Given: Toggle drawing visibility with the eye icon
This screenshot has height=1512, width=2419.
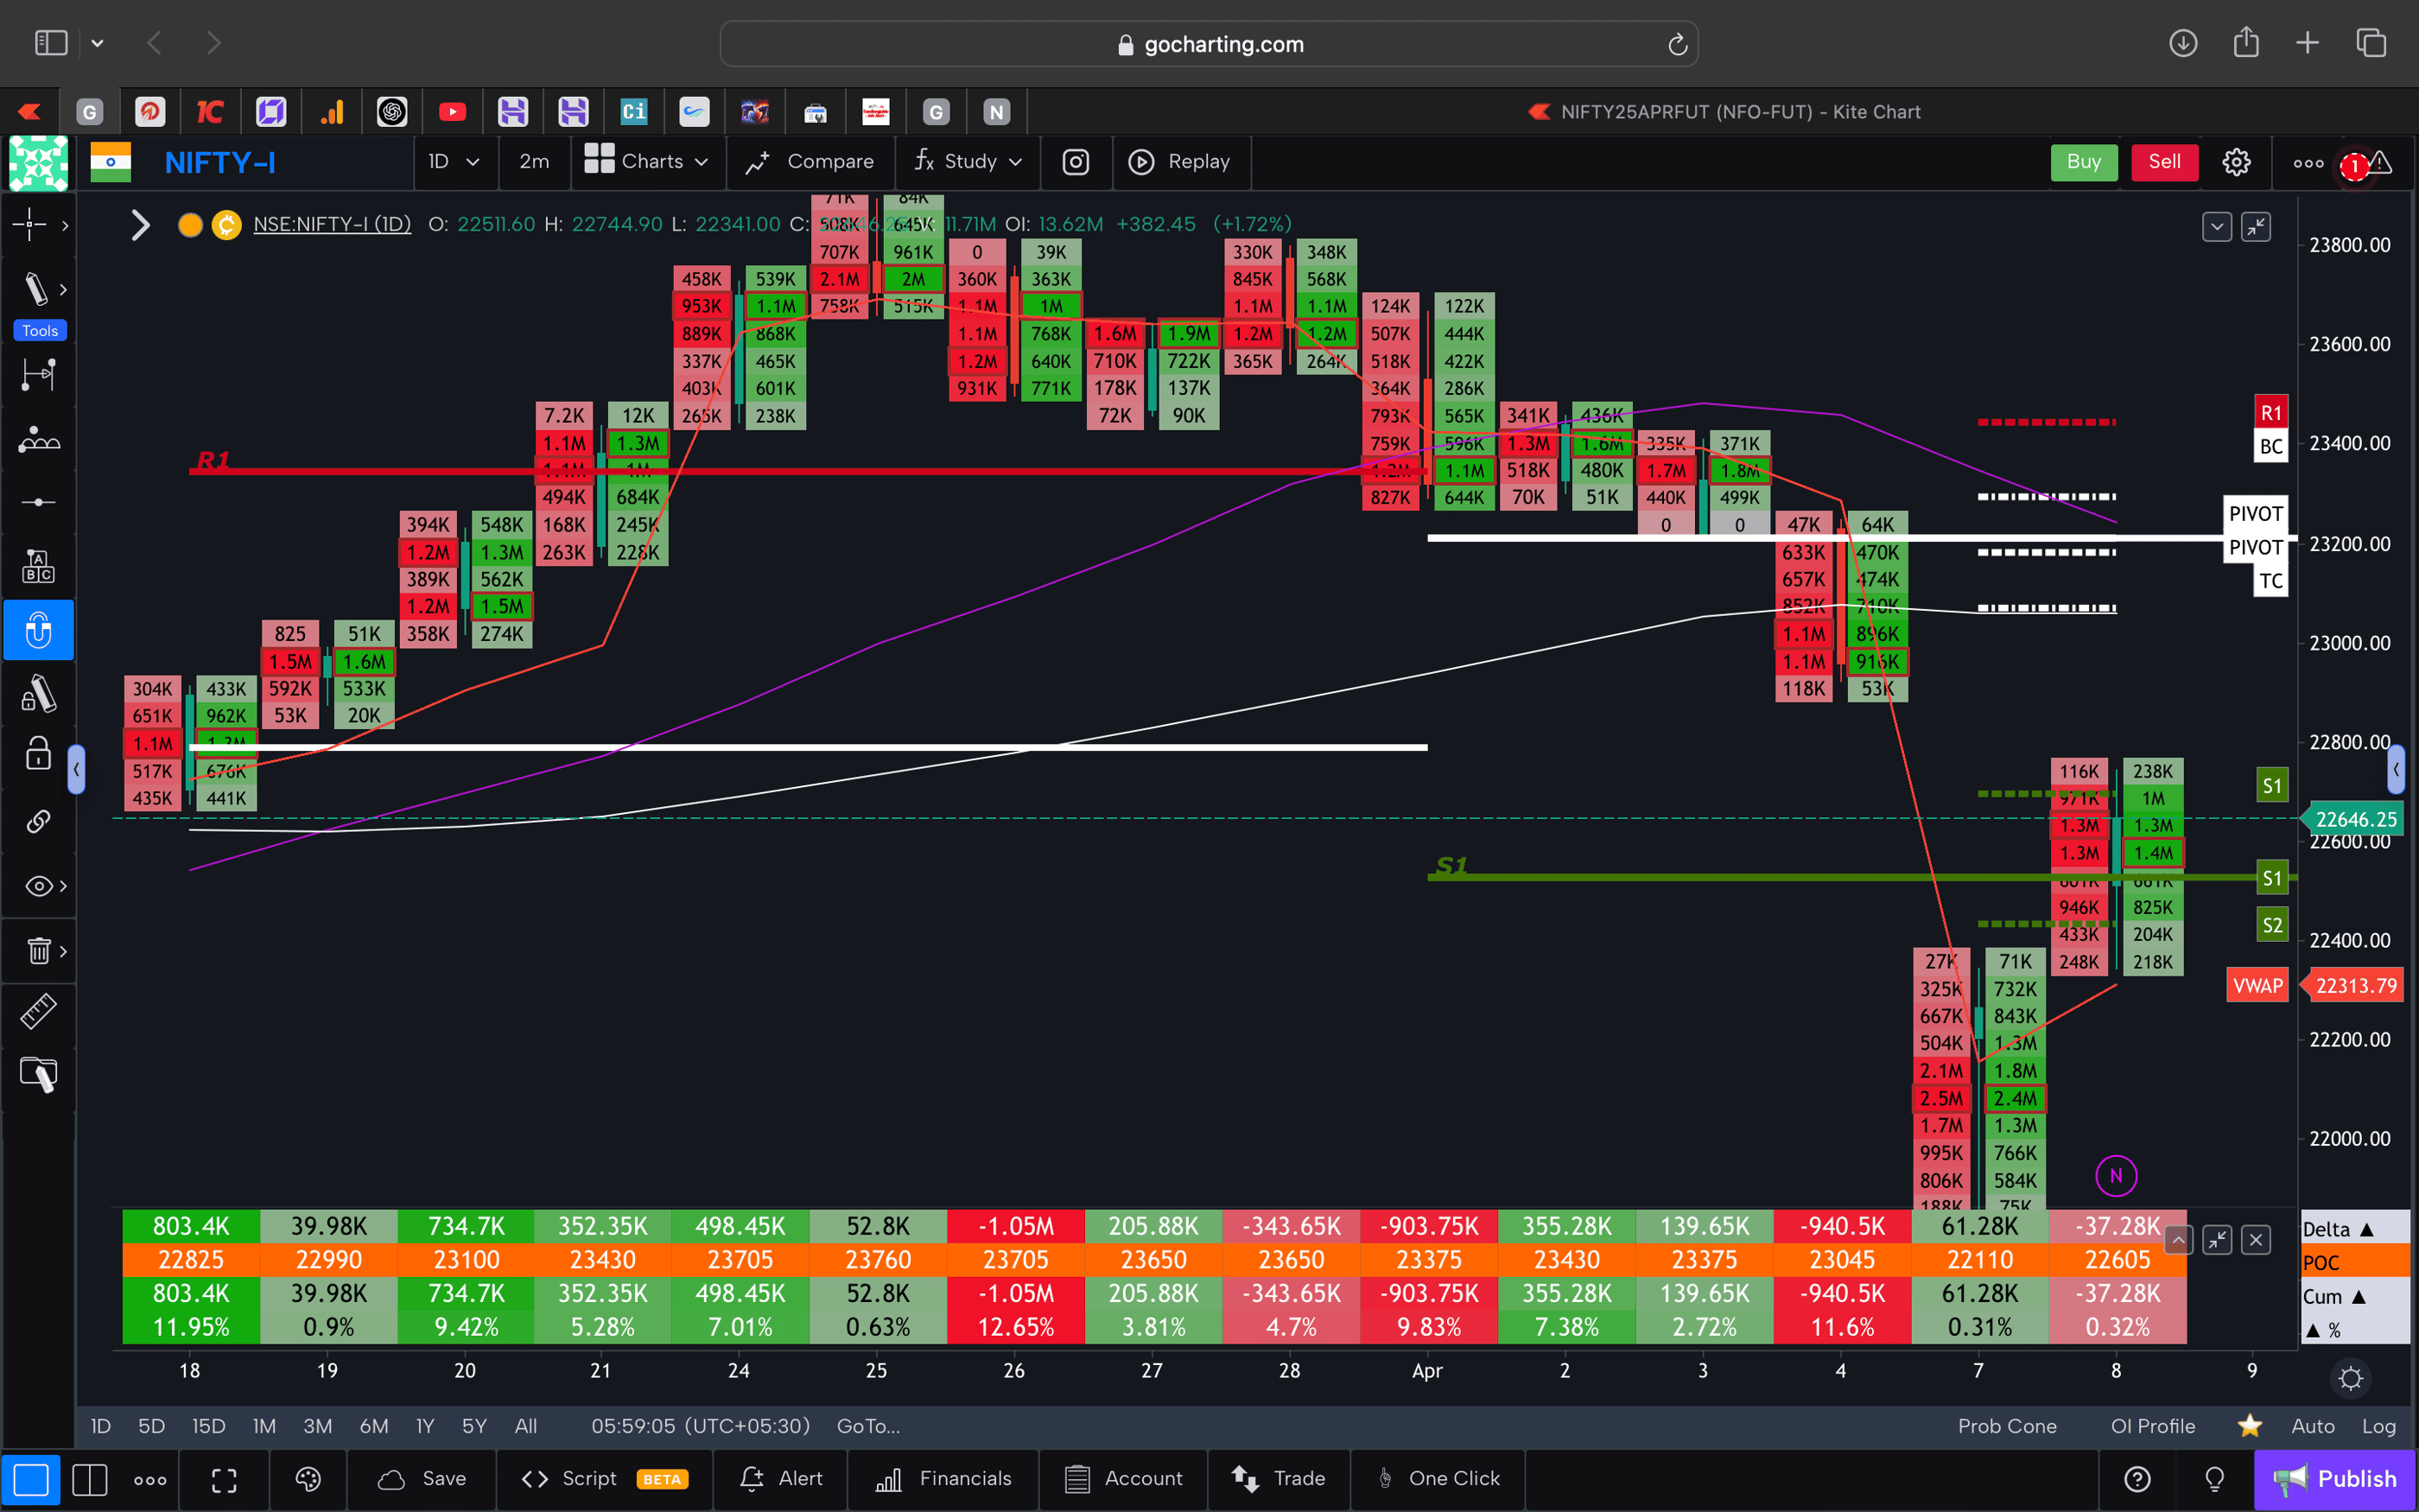Looking at the screenshot, I should coord(36,886).
